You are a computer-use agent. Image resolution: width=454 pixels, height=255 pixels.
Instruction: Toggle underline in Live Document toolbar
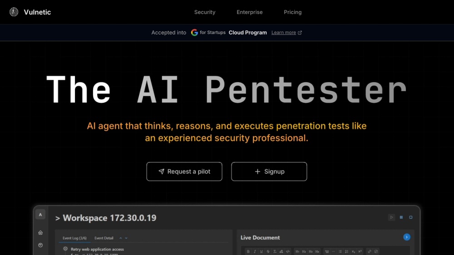pos(262,251)
